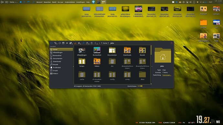Screen dimensions: 223x125
Task: Click the blue circle icon at toolbar start
Action: [51, 43]
